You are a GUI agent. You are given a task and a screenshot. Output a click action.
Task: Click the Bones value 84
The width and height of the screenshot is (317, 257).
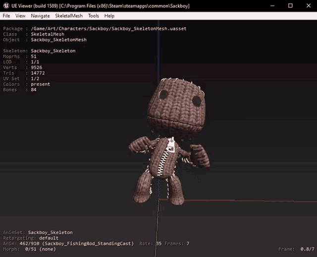(34, 90)
